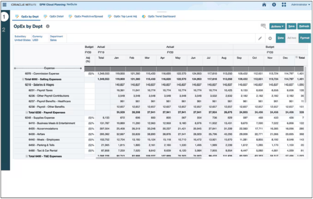313x199 pixels.
Task: Switch to the OpEx Detail tab
Action: pos(54,16)
